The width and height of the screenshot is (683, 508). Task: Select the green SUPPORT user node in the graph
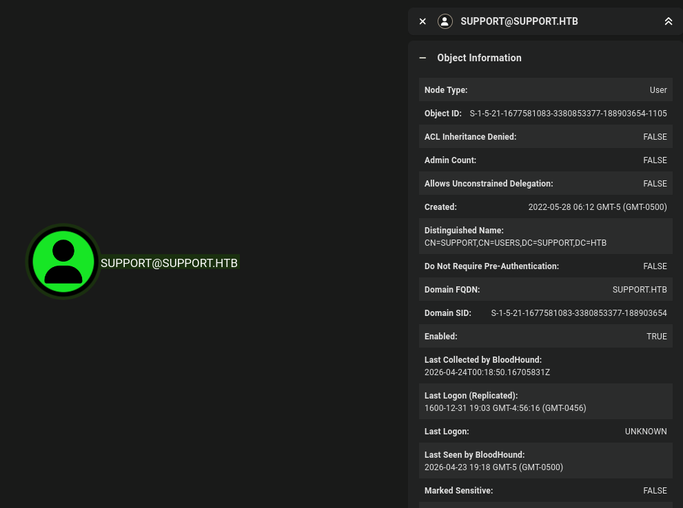pos(63,262)
